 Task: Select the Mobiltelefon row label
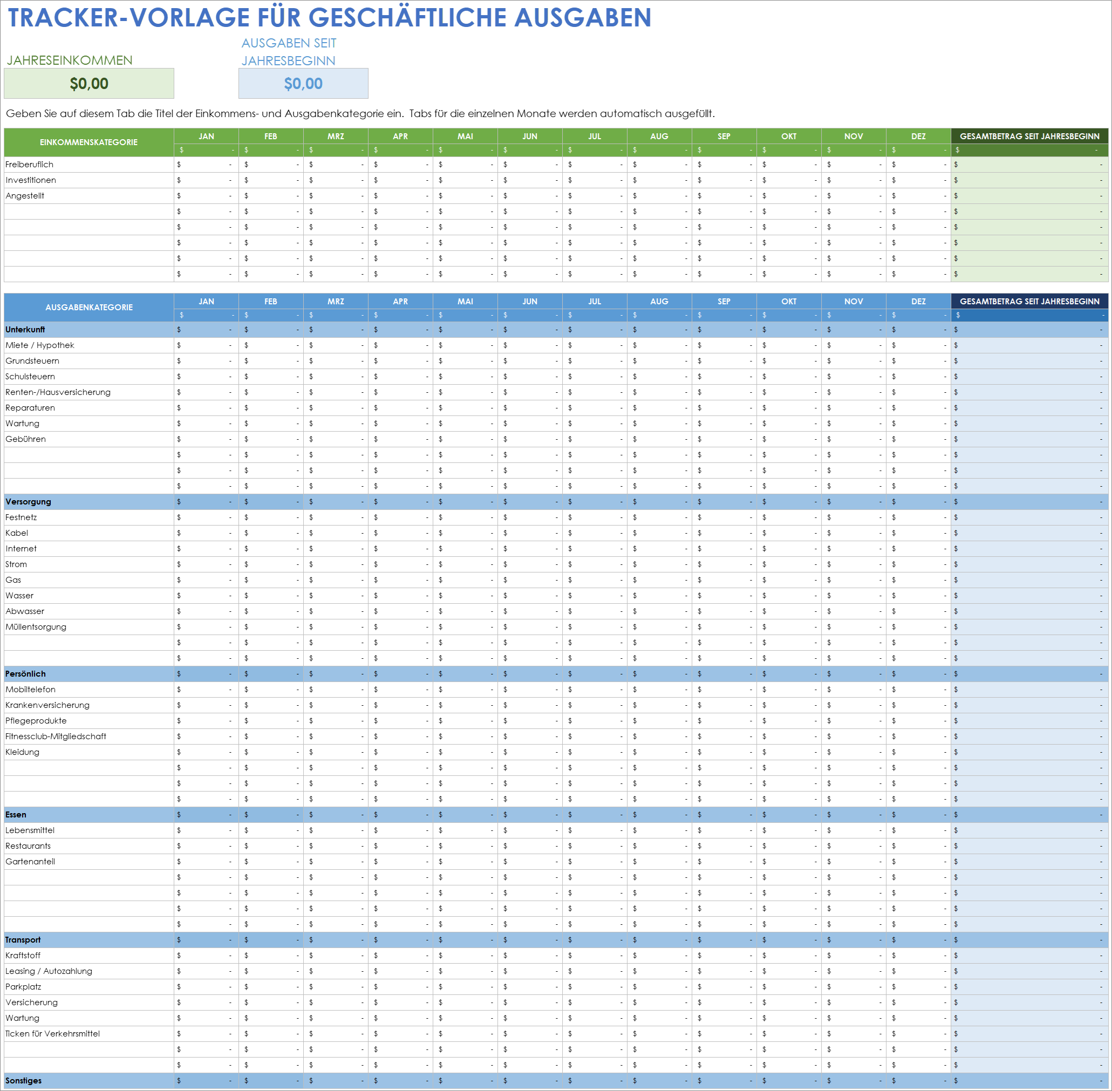point(89,690)
